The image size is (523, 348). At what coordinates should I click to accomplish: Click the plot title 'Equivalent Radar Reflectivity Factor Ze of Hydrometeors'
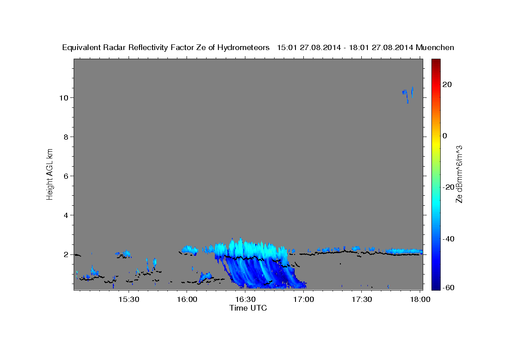point(166,48)
